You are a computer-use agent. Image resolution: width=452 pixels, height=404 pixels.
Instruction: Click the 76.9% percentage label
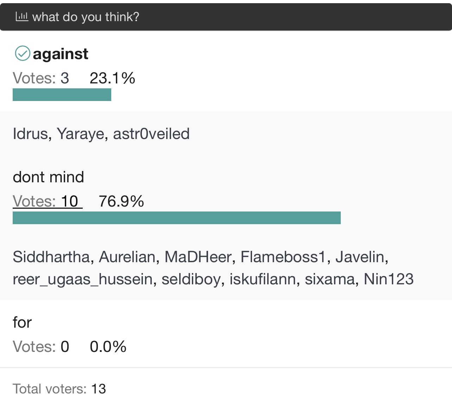[121, 201]
